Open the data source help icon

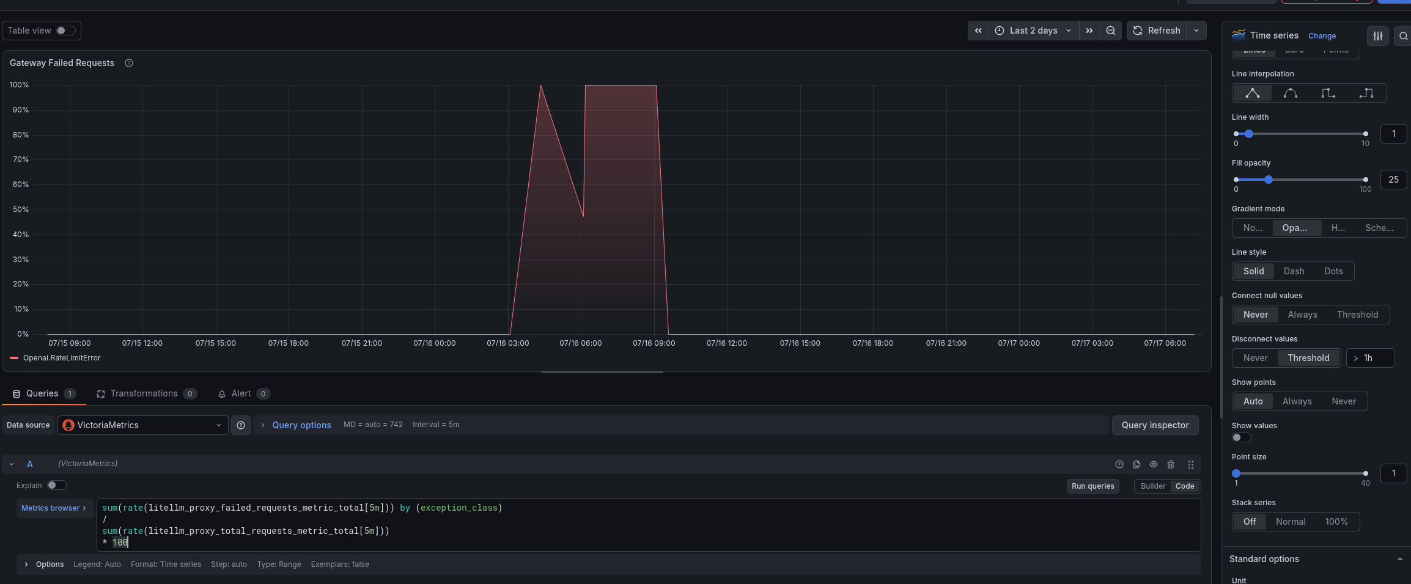click(241, 425)
